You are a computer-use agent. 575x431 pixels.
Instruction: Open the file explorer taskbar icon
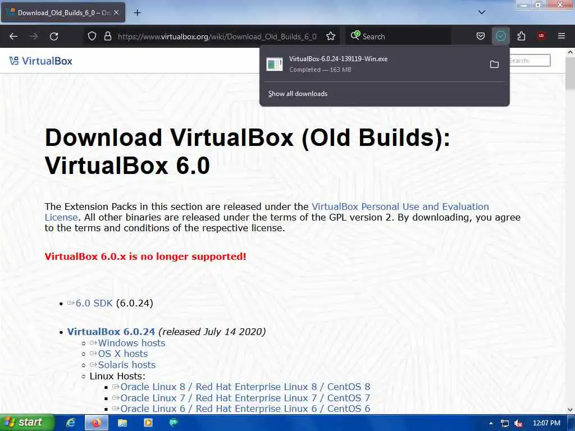pos(122,423)
